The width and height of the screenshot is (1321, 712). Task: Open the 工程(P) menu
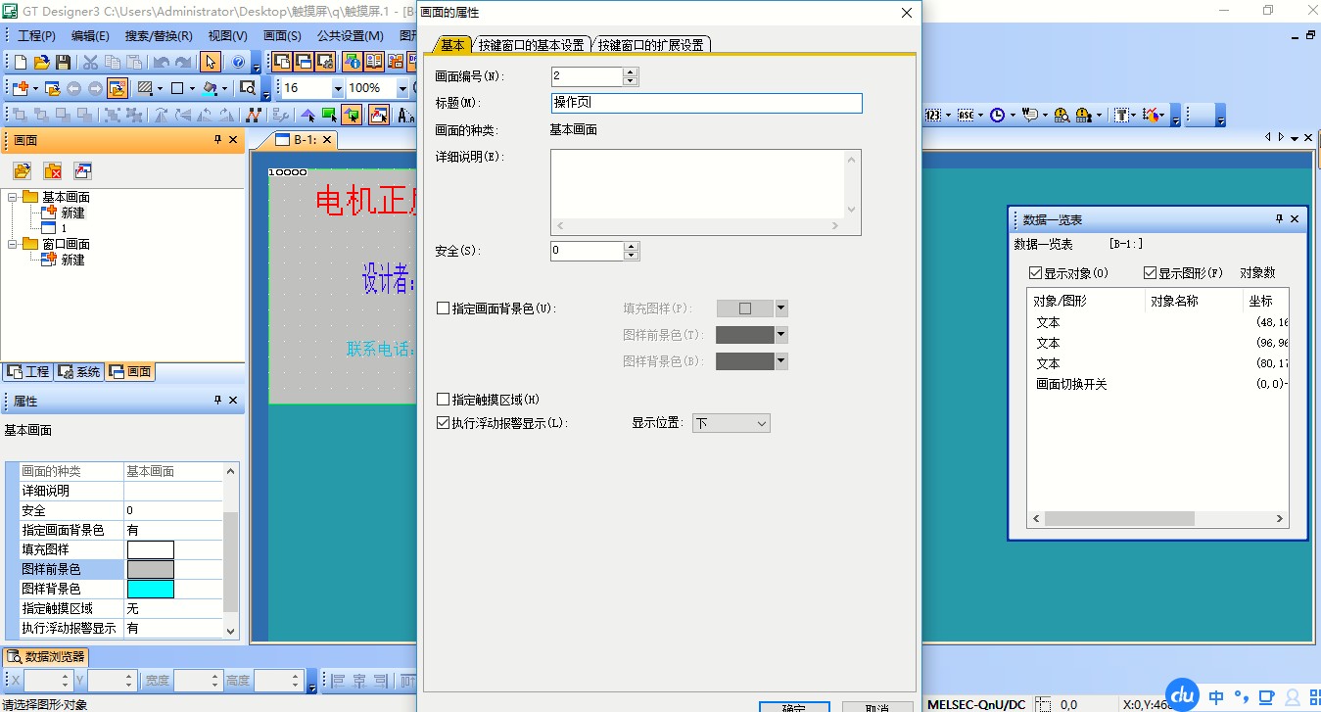click(37, 36)
